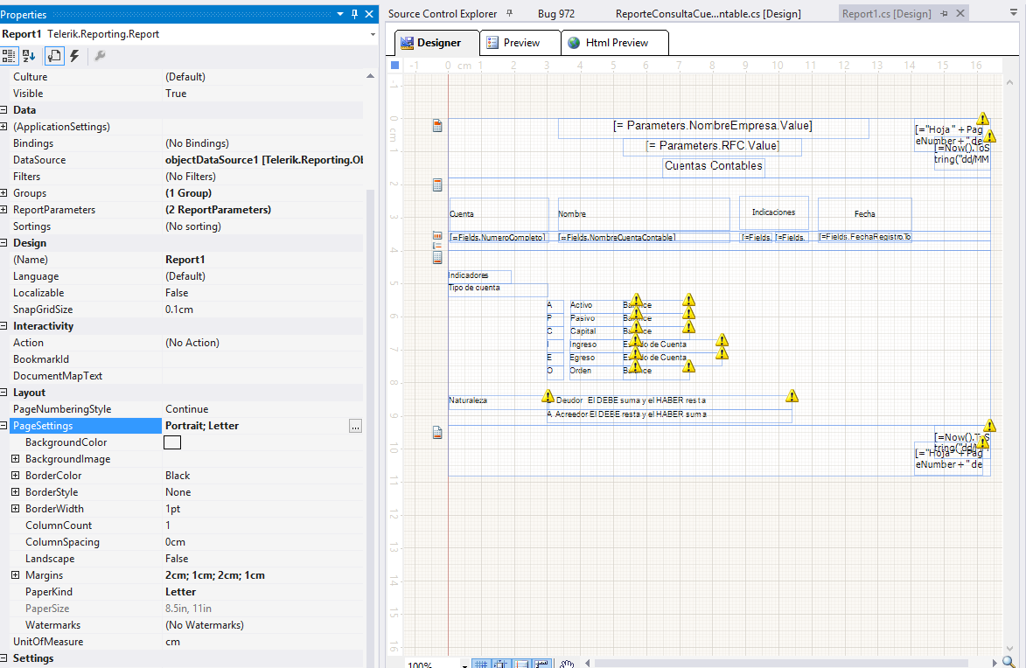Click designer horizontal scrollbar right arrow
The height and width of the screenshot is (668, 1026).
pos(995,664)
